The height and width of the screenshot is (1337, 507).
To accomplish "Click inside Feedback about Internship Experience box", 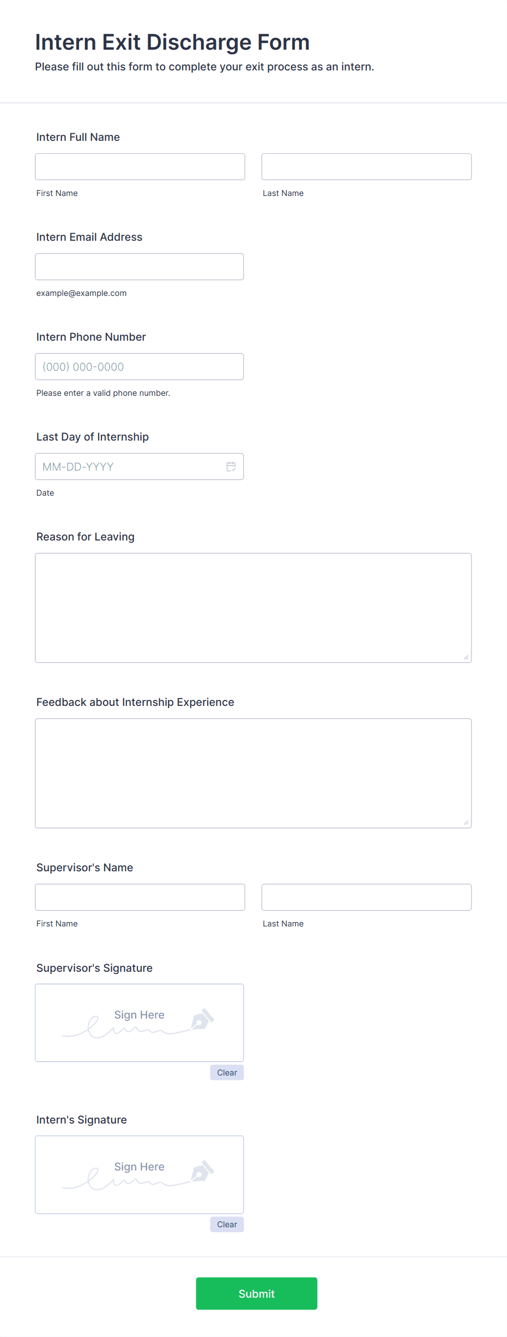I will pos(253,773).
